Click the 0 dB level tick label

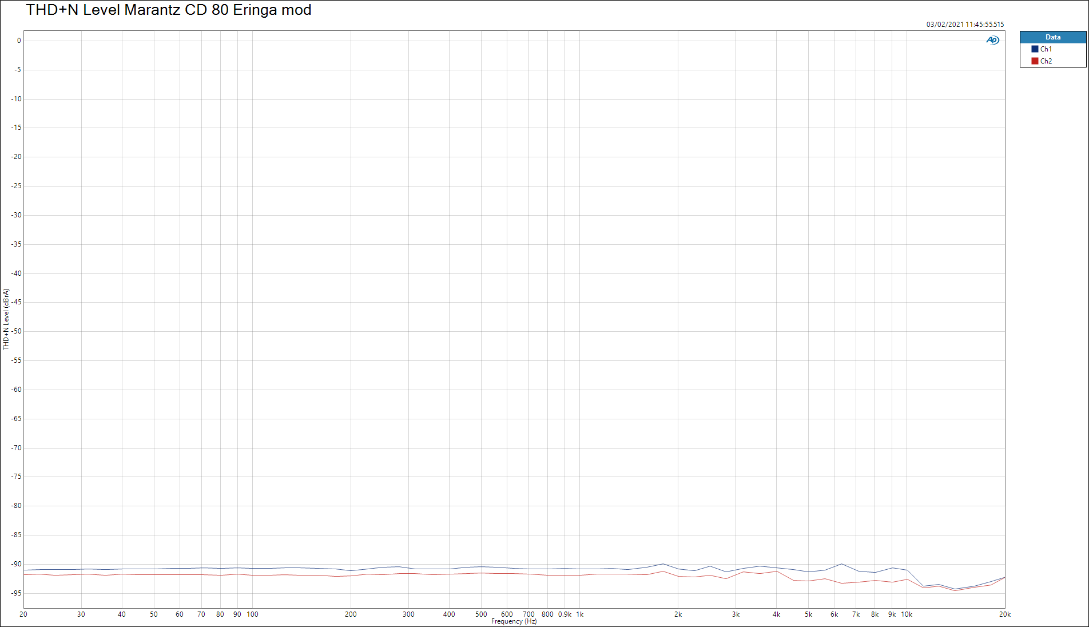pyautogui.click(x=19, y=41)
